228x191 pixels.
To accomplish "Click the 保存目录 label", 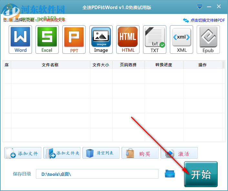I will (x=22, y=174).
